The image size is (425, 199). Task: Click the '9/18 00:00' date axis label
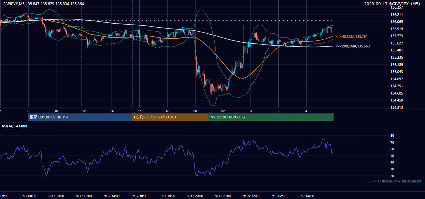click(251, 196)
